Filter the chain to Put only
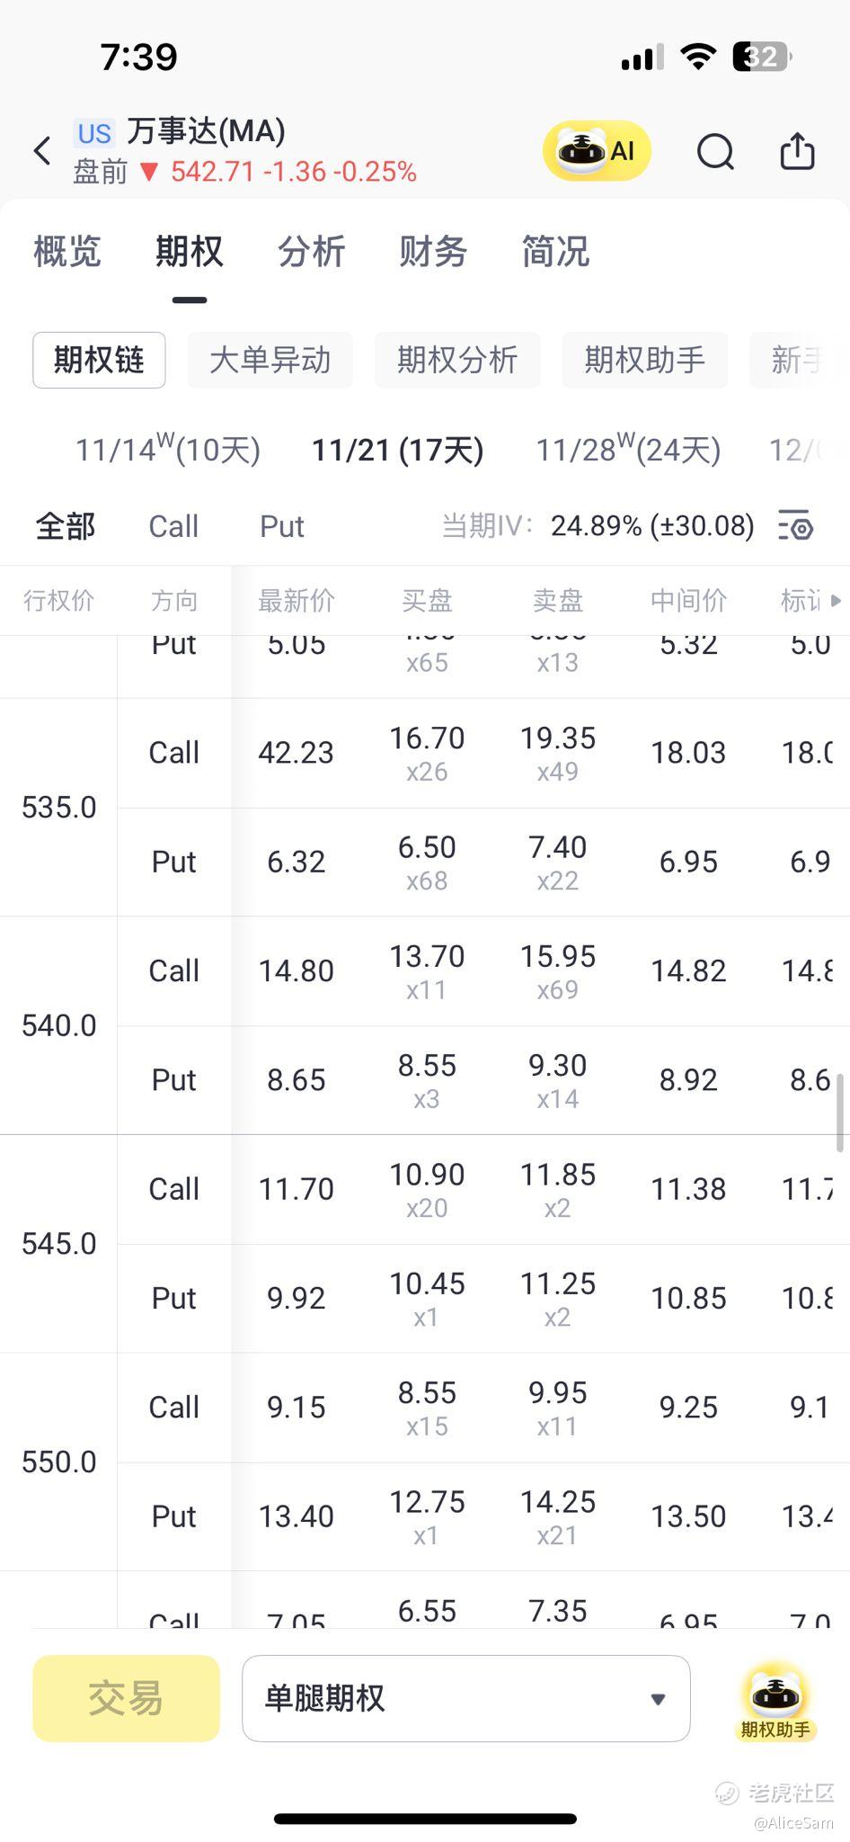This screenshot has height=1842, width=850. coord(281,526)
